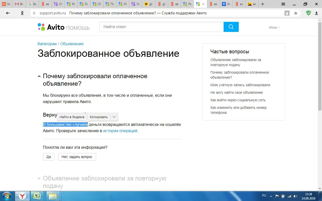Click the blue search magnifier button

(231, 27)
